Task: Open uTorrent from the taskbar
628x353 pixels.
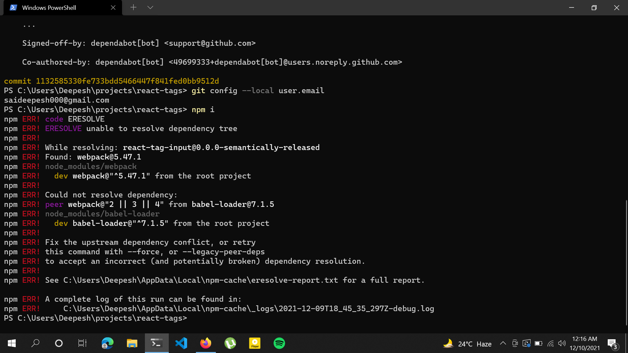Action: click(230, 343)
